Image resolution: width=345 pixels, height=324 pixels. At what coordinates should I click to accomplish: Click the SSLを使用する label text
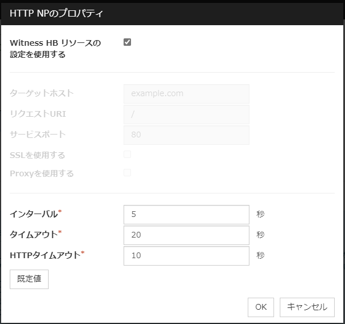[38, 155]
